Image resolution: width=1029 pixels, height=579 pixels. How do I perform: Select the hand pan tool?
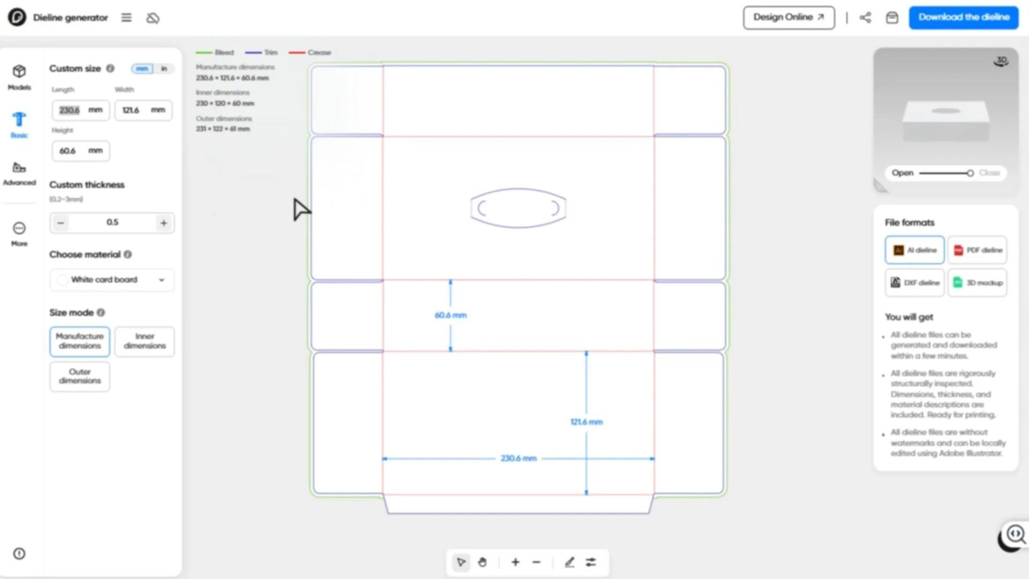coord(482,562)
